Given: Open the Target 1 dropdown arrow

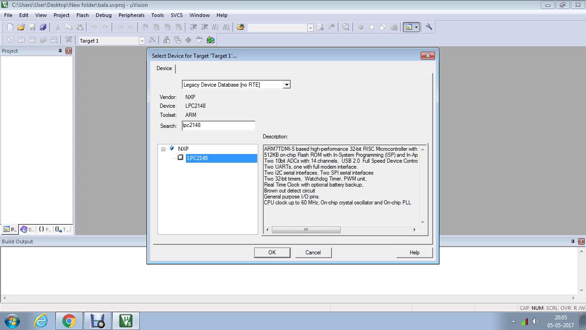Looking at the screenshot, I should click(x=142, y=41).
